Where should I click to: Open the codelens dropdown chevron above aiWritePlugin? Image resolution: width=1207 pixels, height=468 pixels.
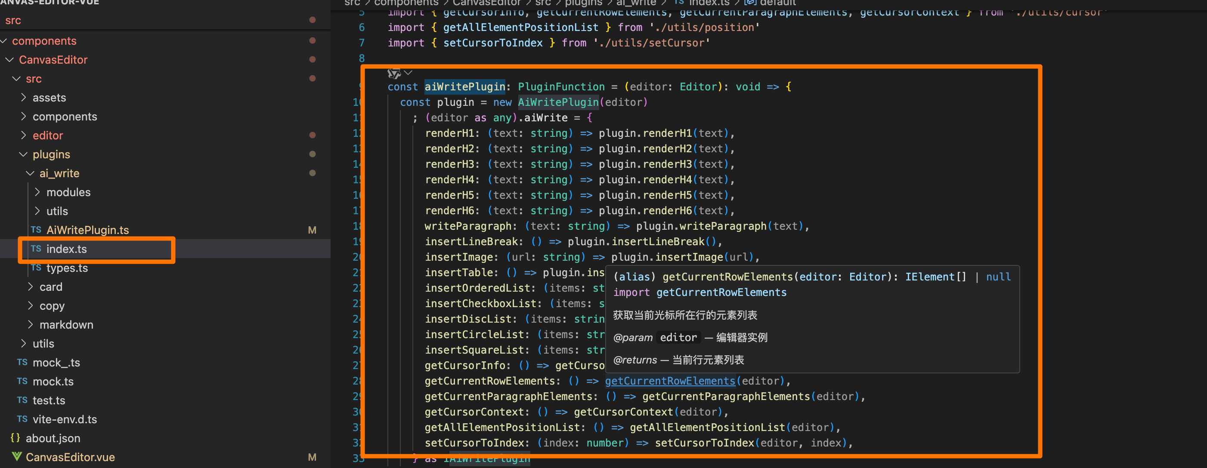coord(408,73)
